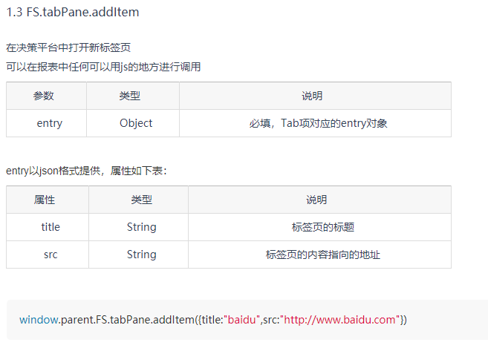The width and height of the screenshot is (488, 348).
Task: Click the 标签页的内容指向的地址 description cell
Action: click(x=319, y=255)
